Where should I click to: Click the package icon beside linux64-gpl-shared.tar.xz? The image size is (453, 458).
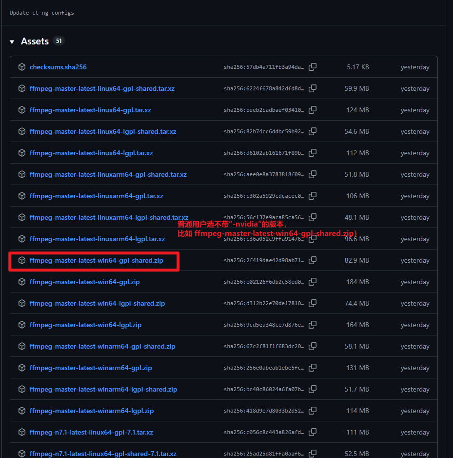22,88
